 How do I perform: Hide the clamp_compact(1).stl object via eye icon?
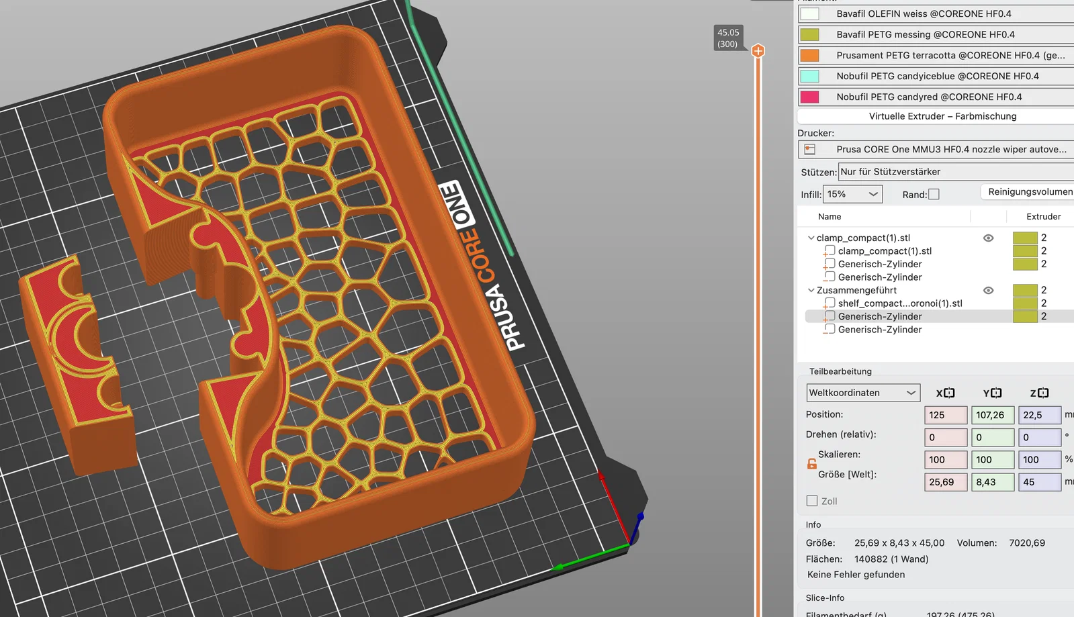point(988,238)
